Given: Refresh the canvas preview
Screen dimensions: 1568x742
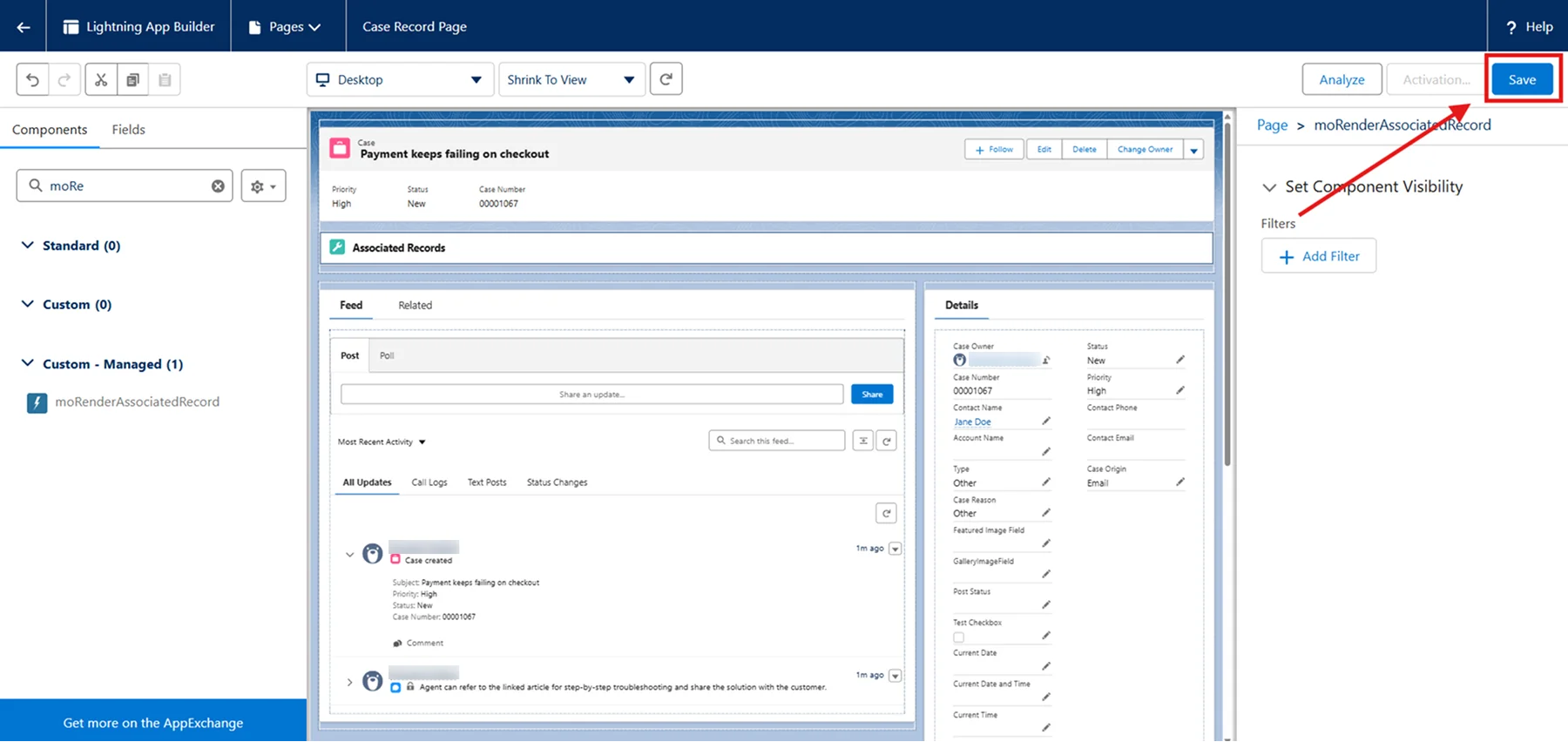Looking at the screenshot, I should pos(666,79).
